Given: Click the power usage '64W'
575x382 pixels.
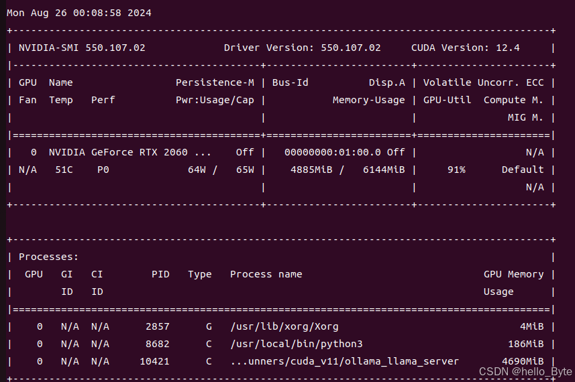Looking at the screenshot, I should [x=197, y=170].
